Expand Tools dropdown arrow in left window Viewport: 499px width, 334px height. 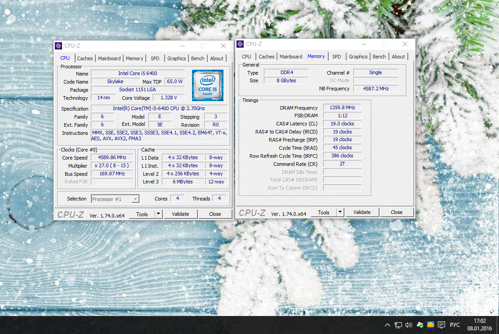tap(159, 214)
